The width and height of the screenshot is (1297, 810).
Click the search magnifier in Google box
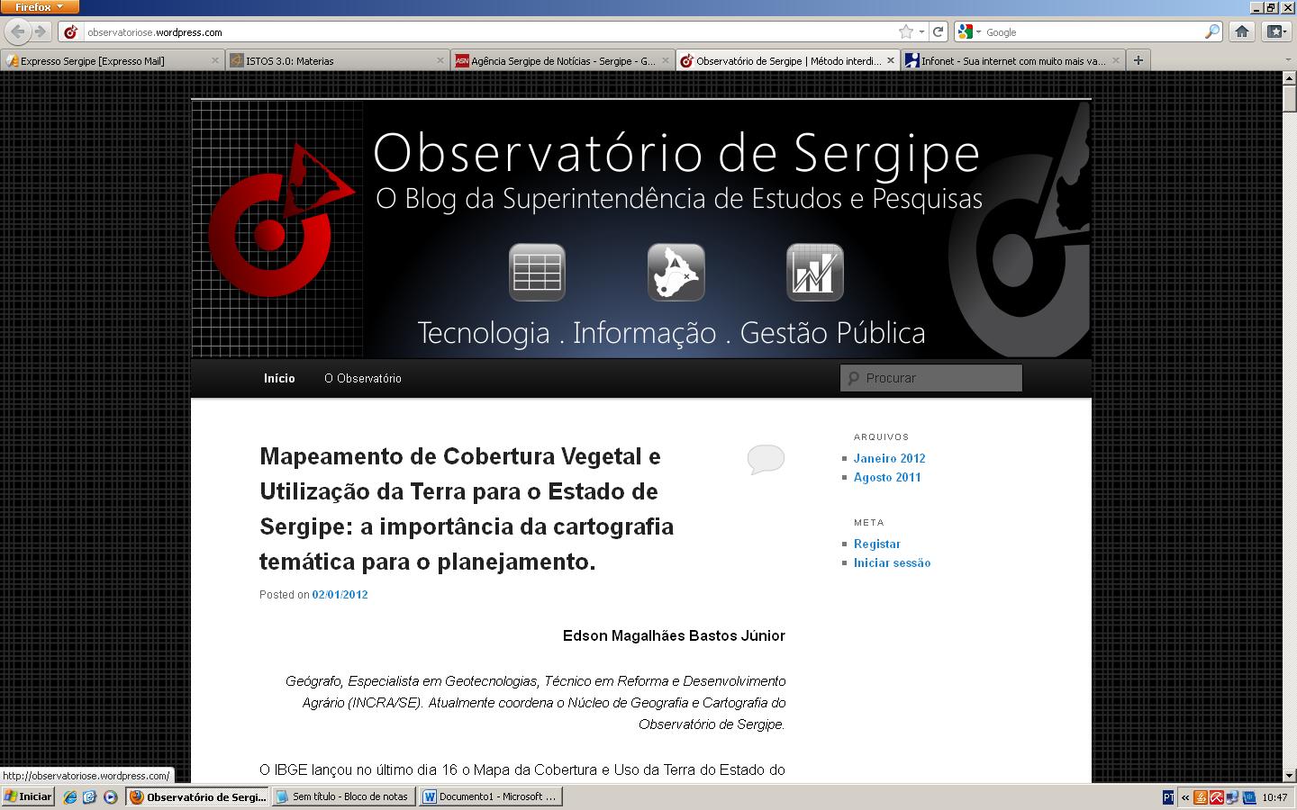pos(1212,31)
